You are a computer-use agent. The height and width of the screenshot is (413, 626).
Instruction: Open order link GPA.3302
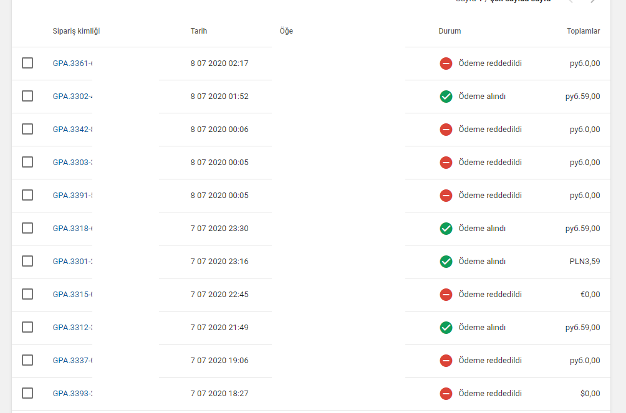[x=73, y=97]
